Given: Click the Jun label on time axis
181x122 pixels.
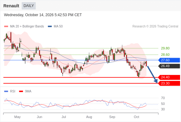Looking at the screenshot, I should click(40, 117).
